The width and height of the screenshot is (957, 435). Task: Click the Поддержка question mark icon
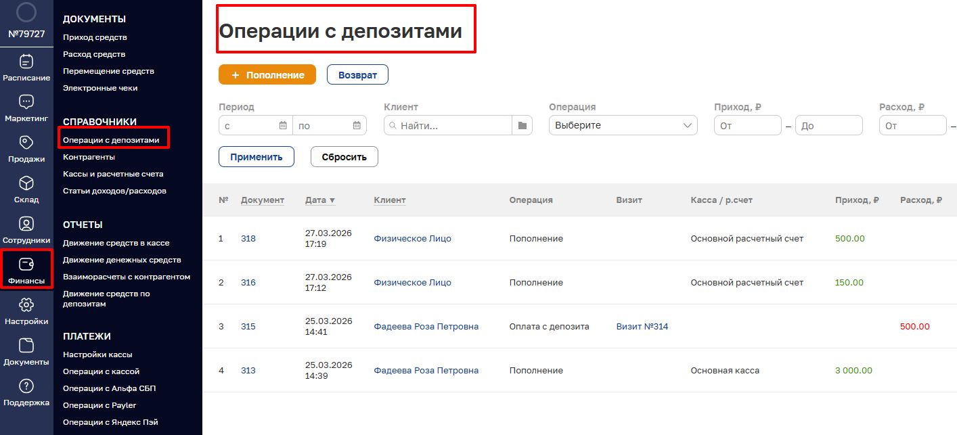(x=26, y=386)
